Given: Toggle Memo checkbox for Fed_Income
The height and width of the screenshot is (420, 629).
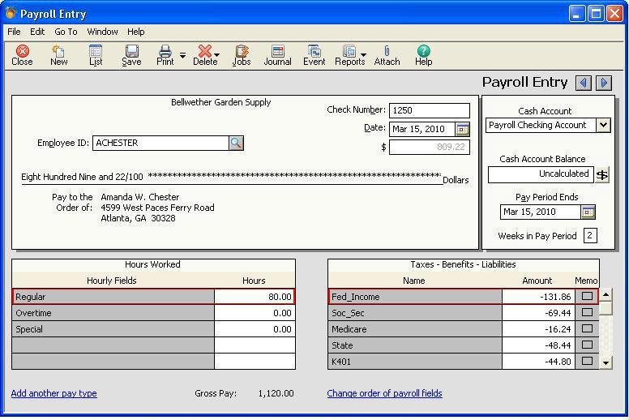Looking at the screenshot, I should (587, 296).
